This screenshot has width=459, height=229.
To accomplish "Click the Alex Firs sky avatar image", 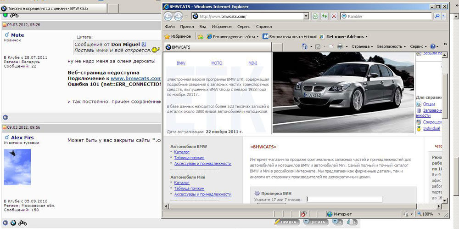I will pyautogui.click(x=17, y=167).
